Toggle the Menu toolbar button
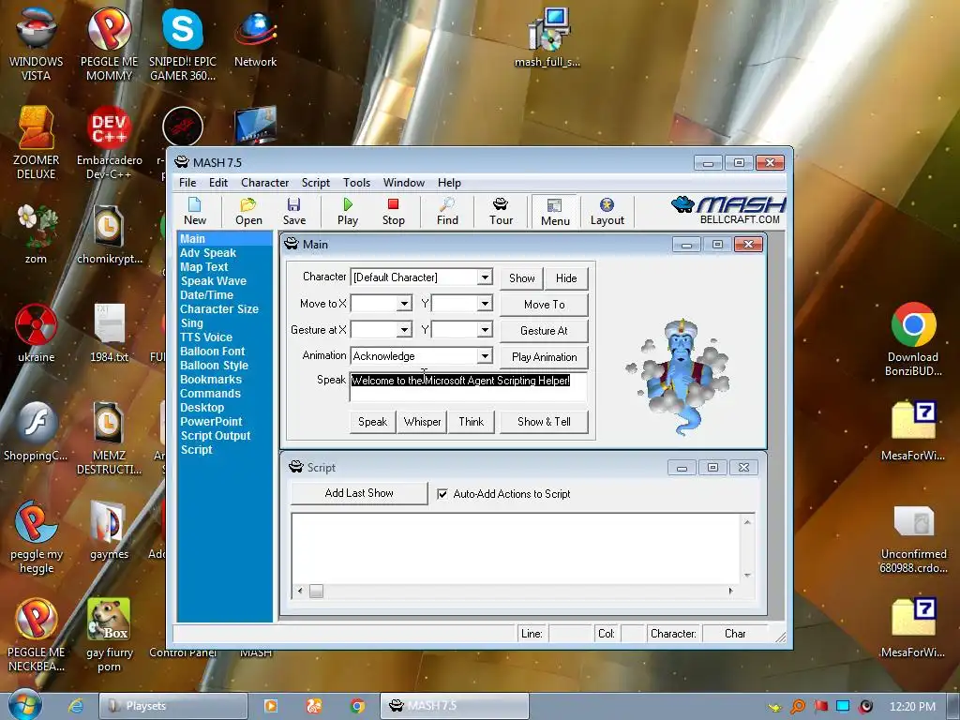The image size is (960, 720). (555, 213)
